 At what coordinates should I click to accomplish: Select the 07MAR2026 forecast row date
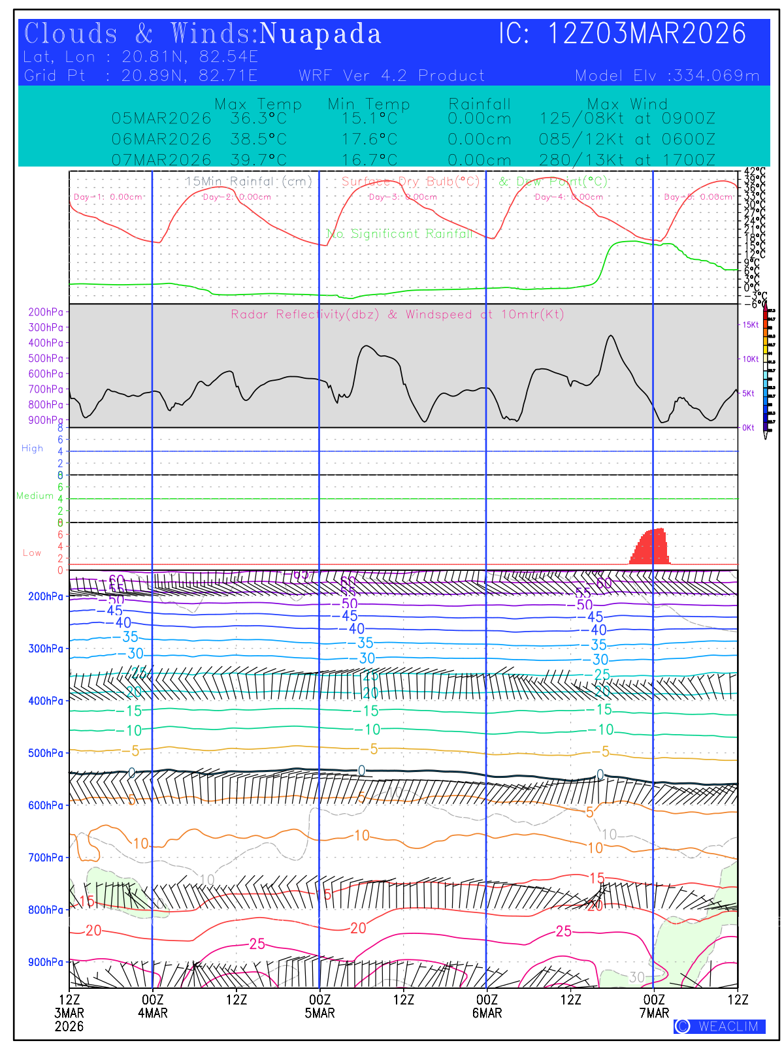[161, 160]
